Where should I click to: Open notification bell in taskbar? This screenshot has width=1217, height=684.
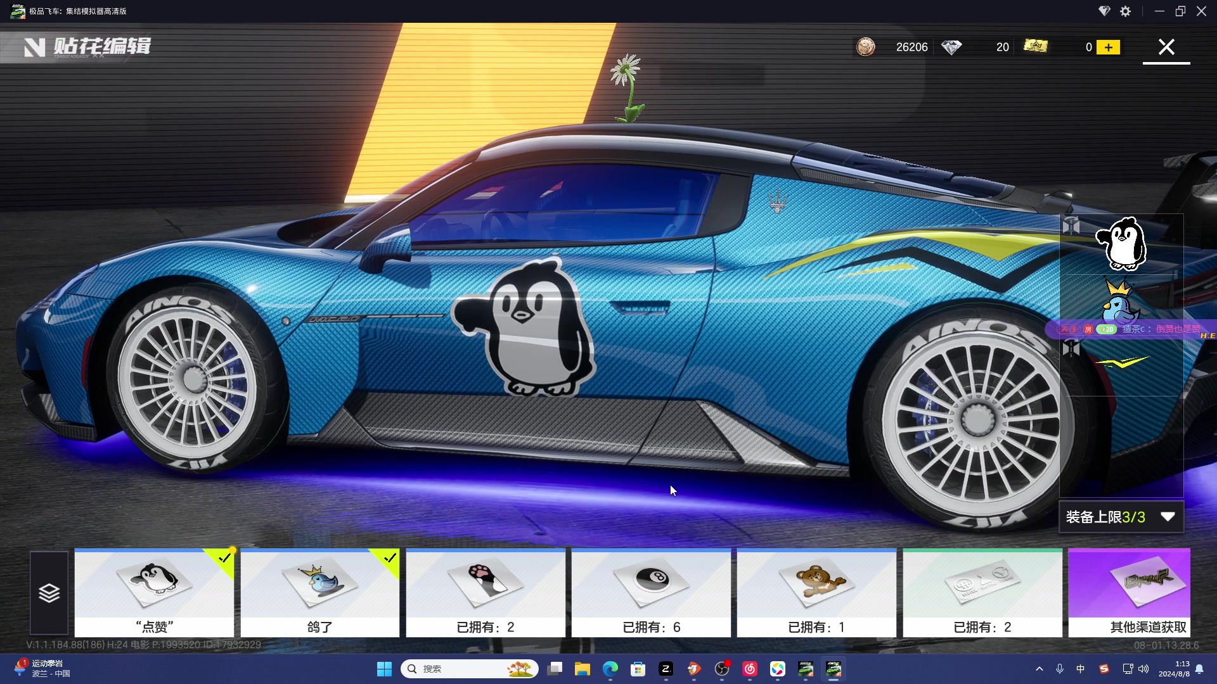(1199, 669)
